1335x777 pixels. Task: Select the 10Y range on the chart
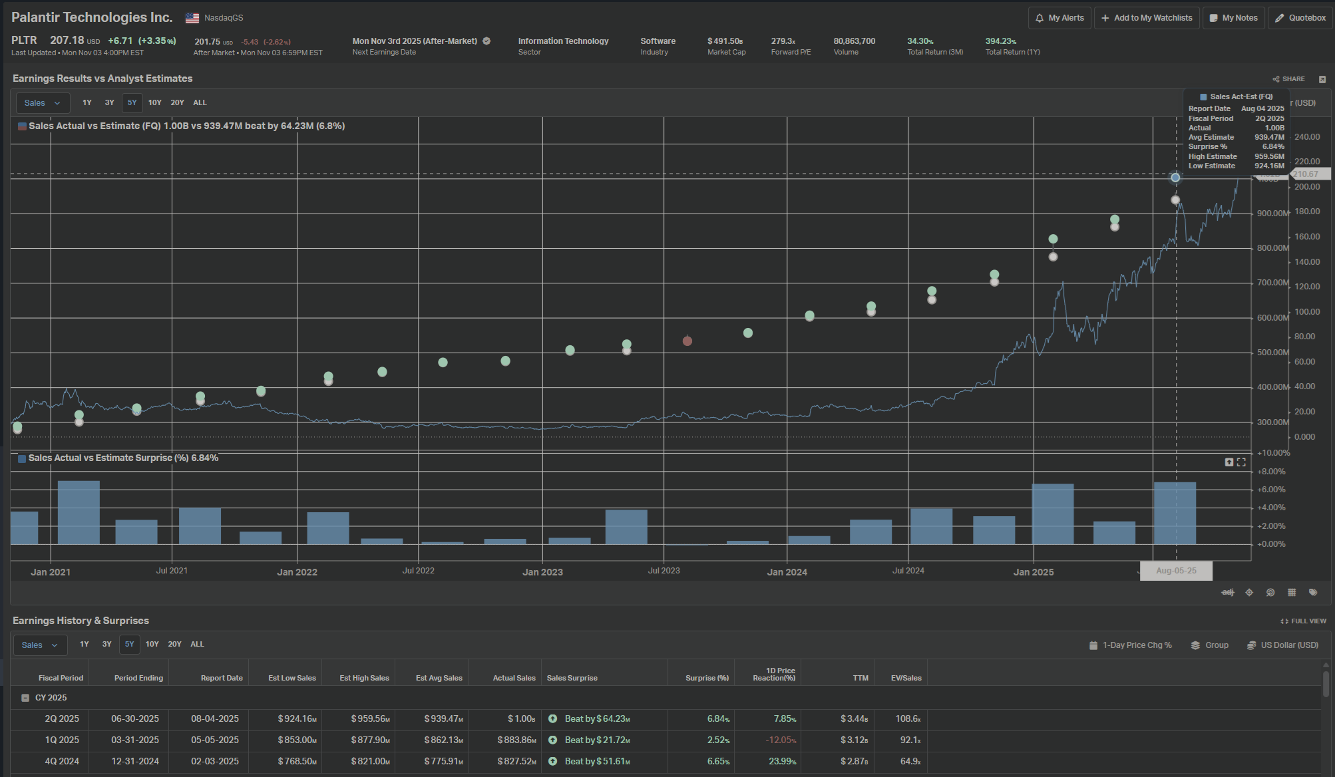click(154, 103)
